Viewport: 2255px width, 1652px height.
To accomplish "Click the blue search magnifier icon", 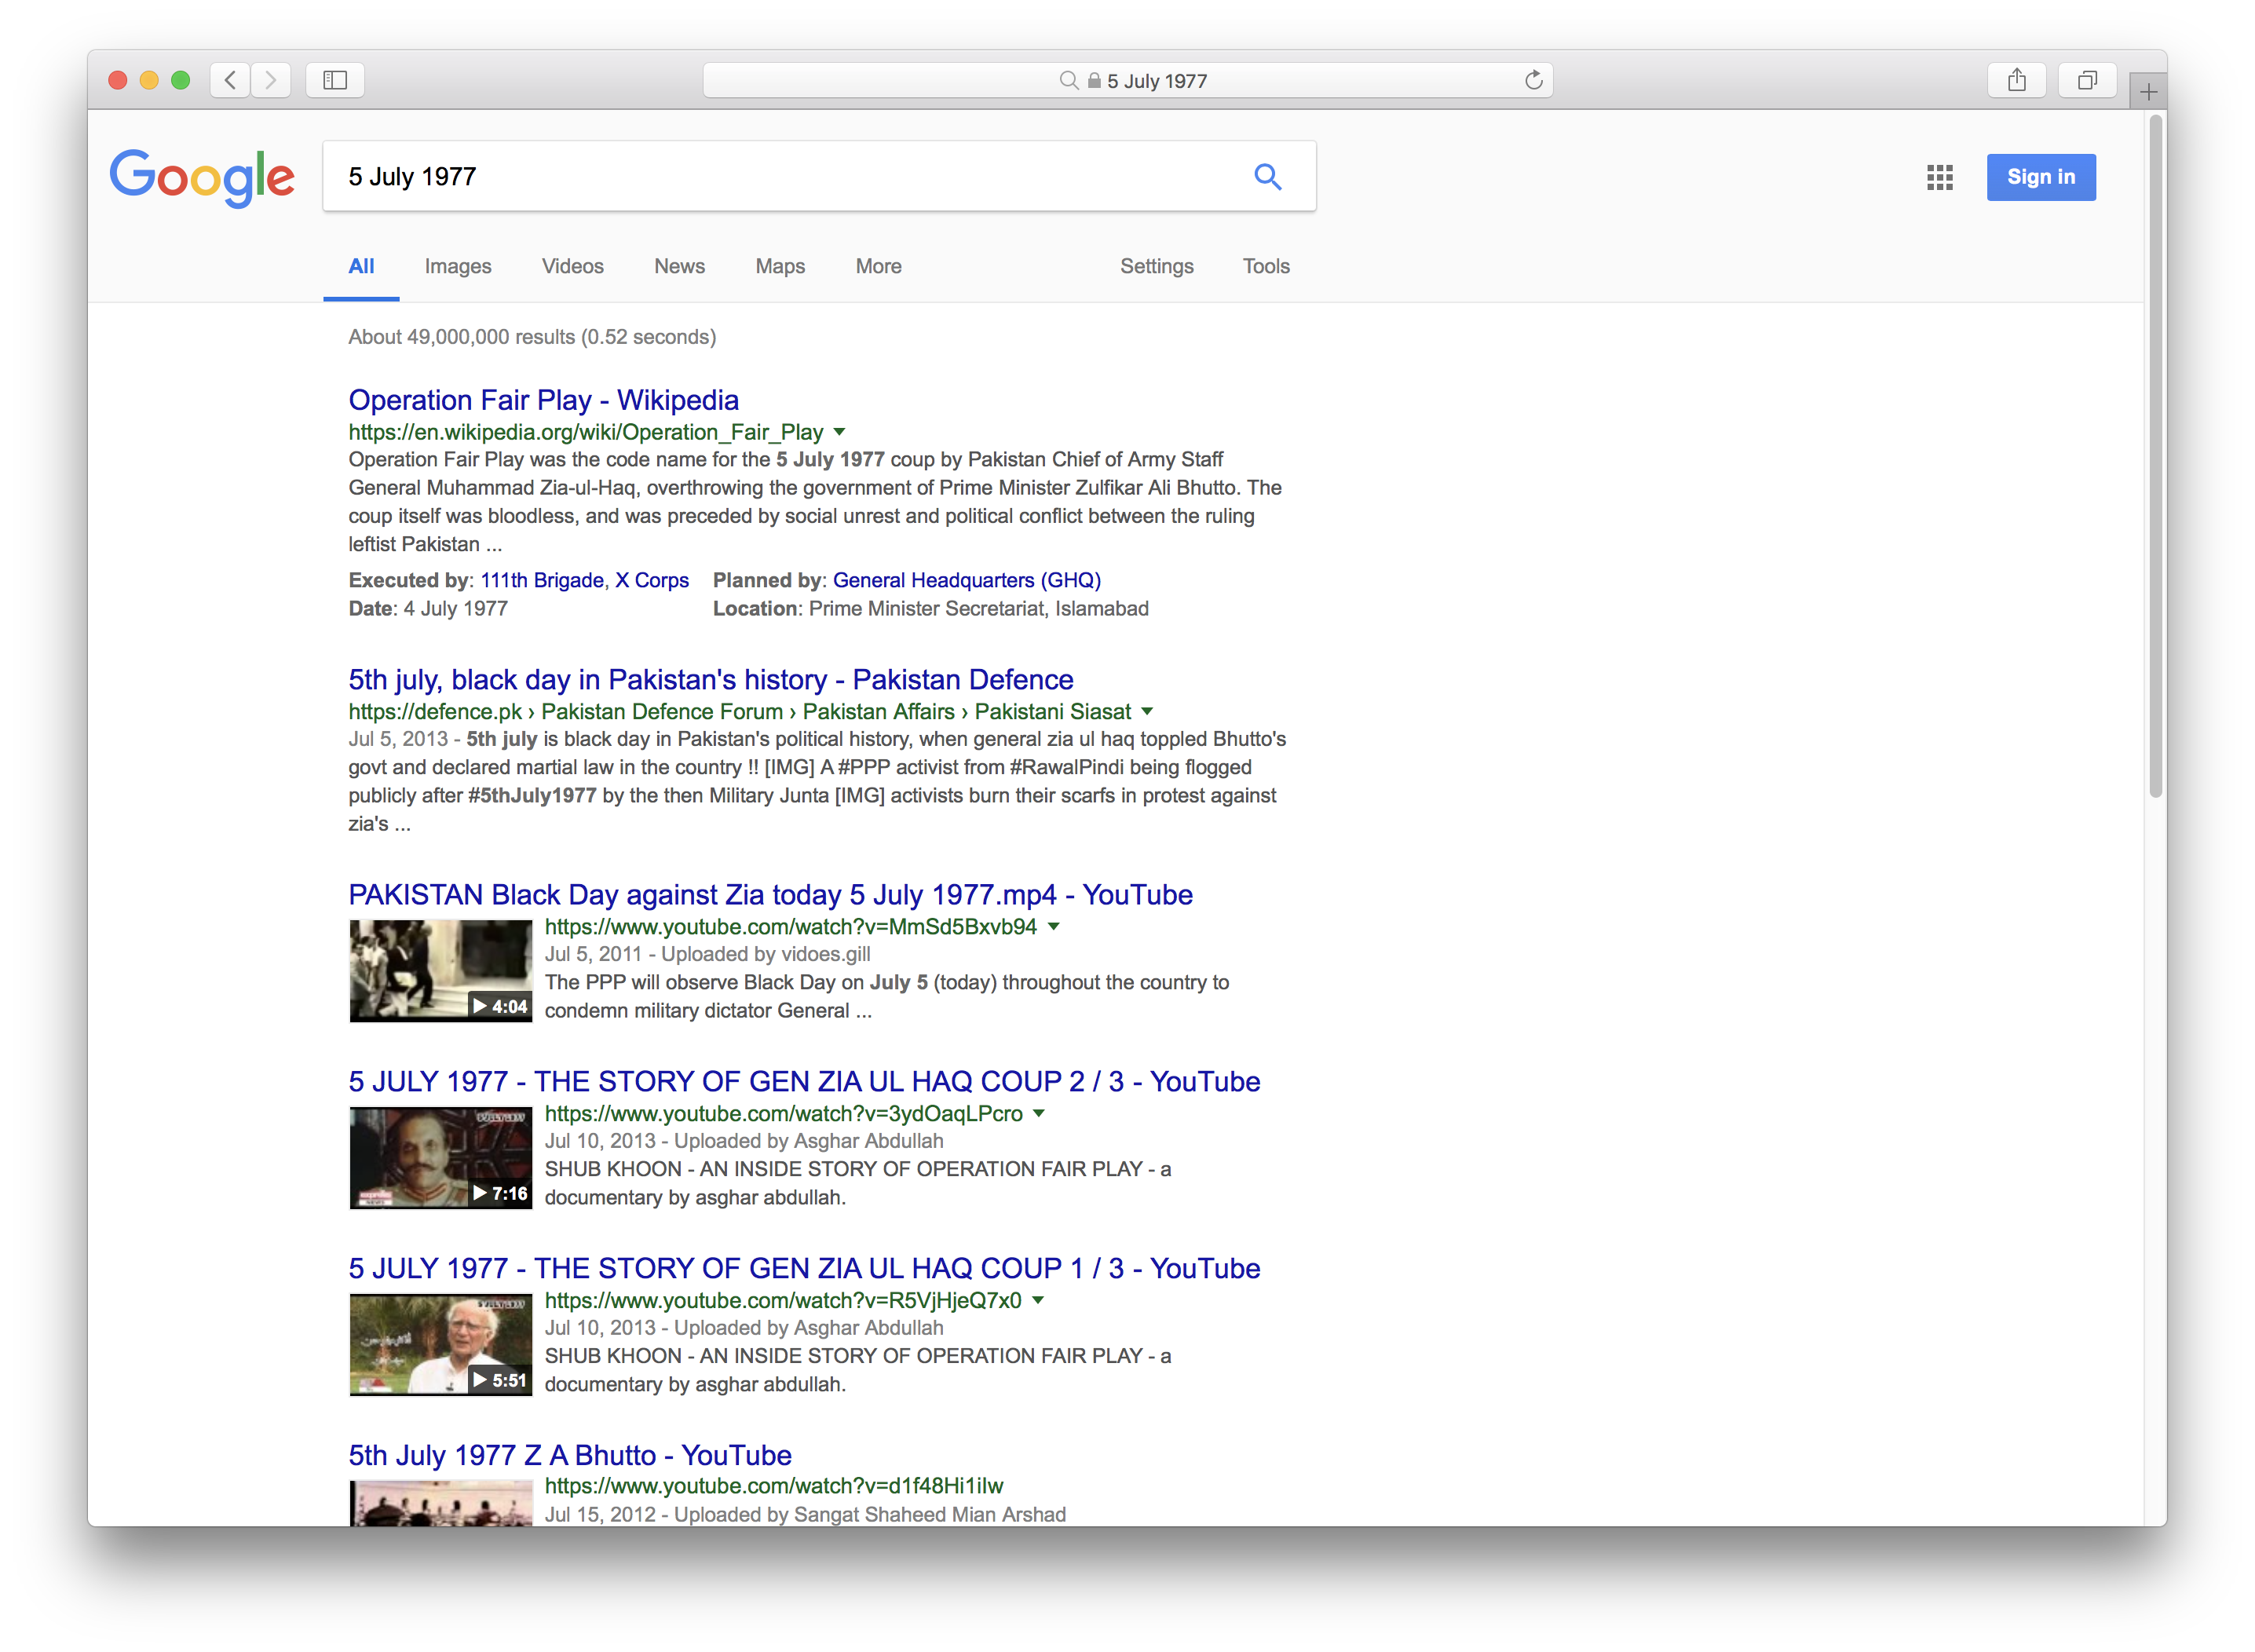I will pos(1267,177).
